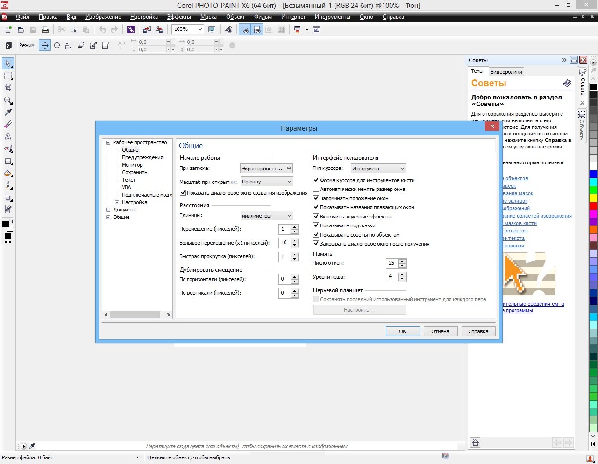Click the Отмена button
The width and height of the screenshot is (598, 464).
pos(440,331)
